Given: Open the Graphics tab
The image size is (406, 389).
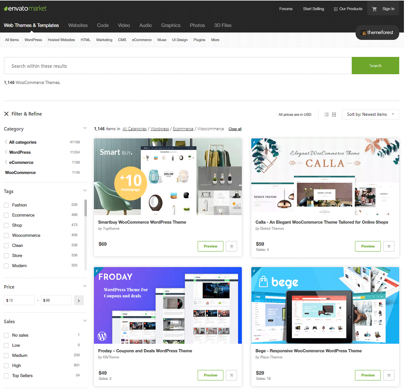Looking at the screenshot, I should (x=171, y=26).
